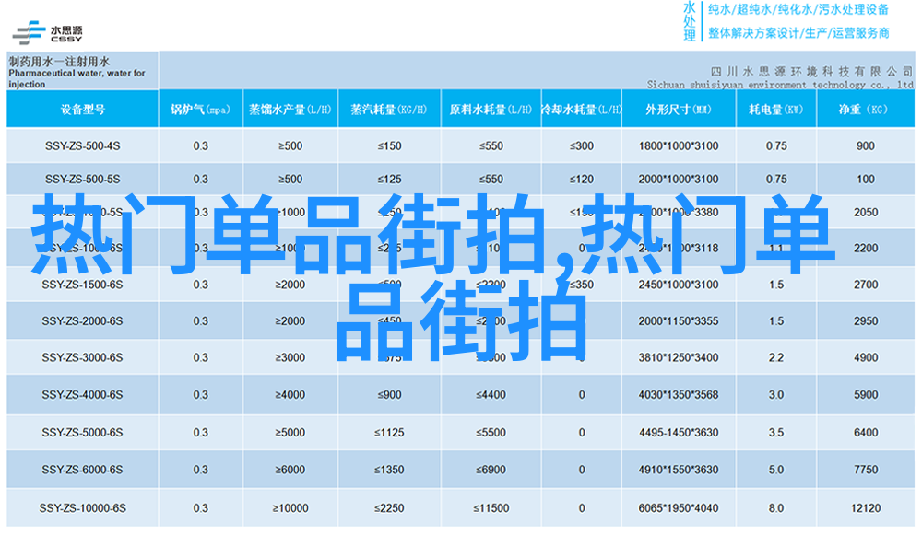
Task: Select the SSY-ZS-3000-6S model cell
Action: 82,358
